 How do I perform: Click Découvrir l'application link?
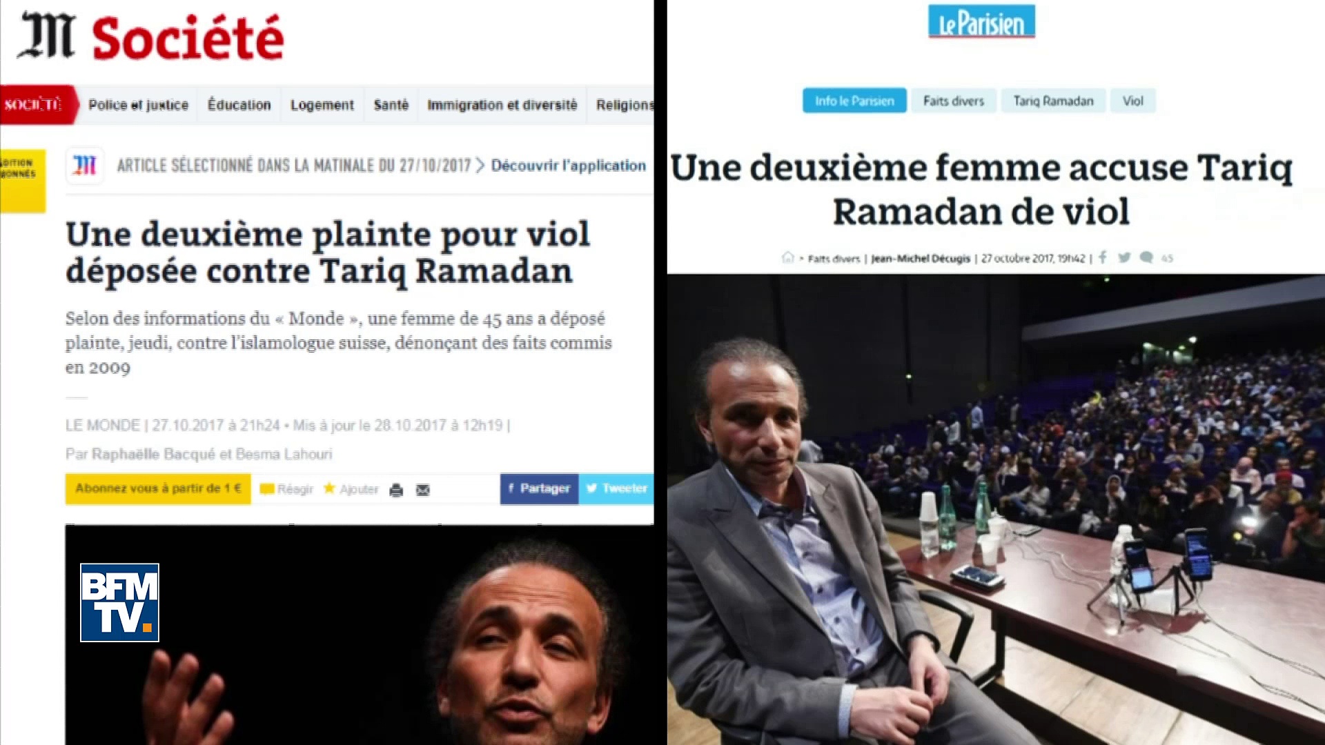pyautogui.click(x=569, y=166)
